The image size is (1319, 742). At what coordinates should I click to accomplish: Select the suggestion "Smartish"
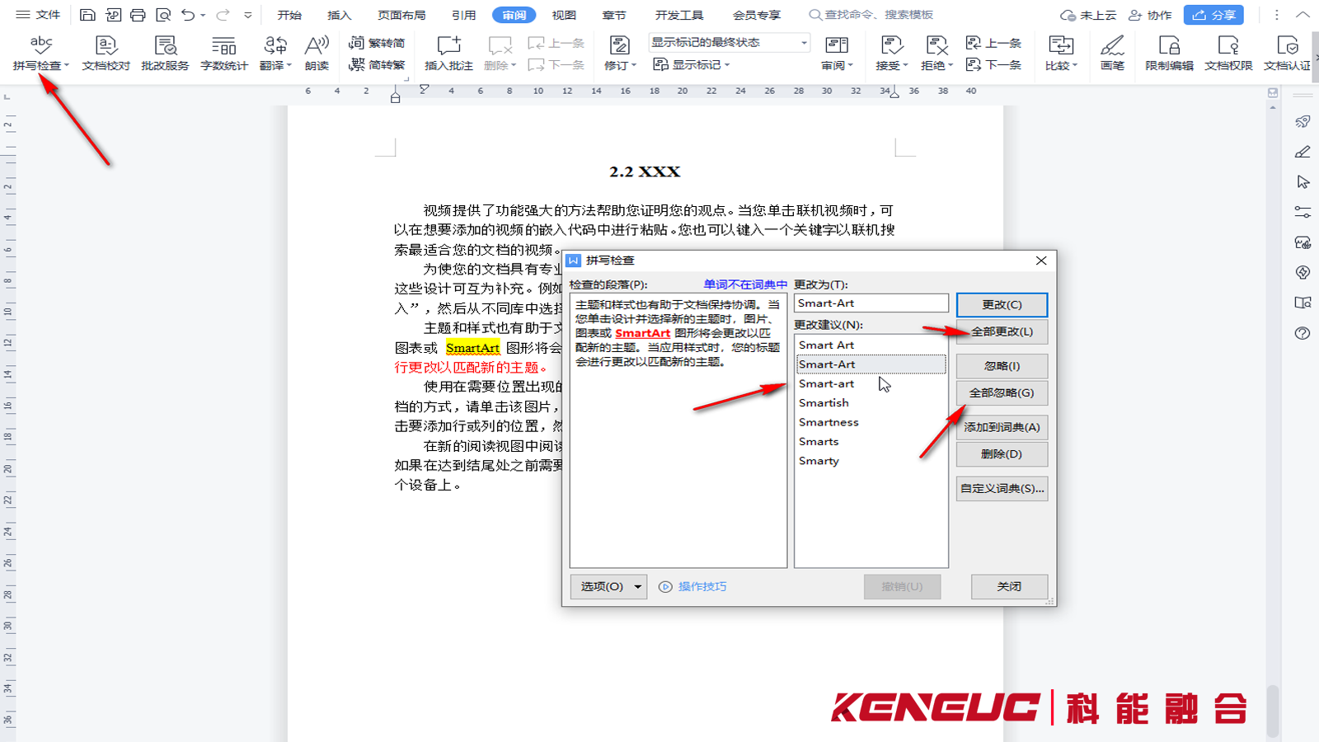click(871, 403)
